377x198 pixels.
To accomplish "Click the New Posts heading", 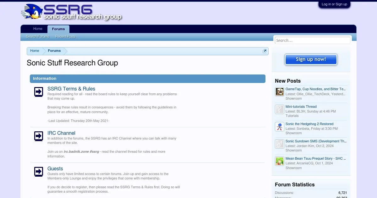I will (x=288, y=81).
